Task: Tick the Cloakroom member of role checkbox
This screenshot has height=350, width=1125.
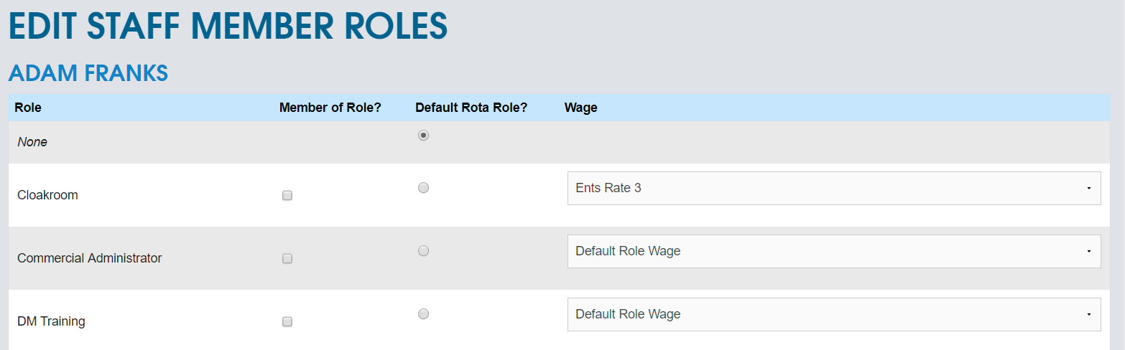Action: [x=287, y=195]
